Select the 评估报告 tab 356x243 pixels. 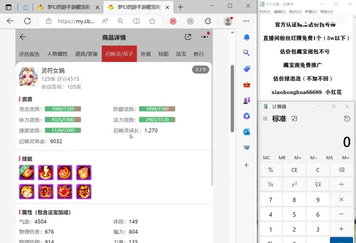(x=29, y=54)
